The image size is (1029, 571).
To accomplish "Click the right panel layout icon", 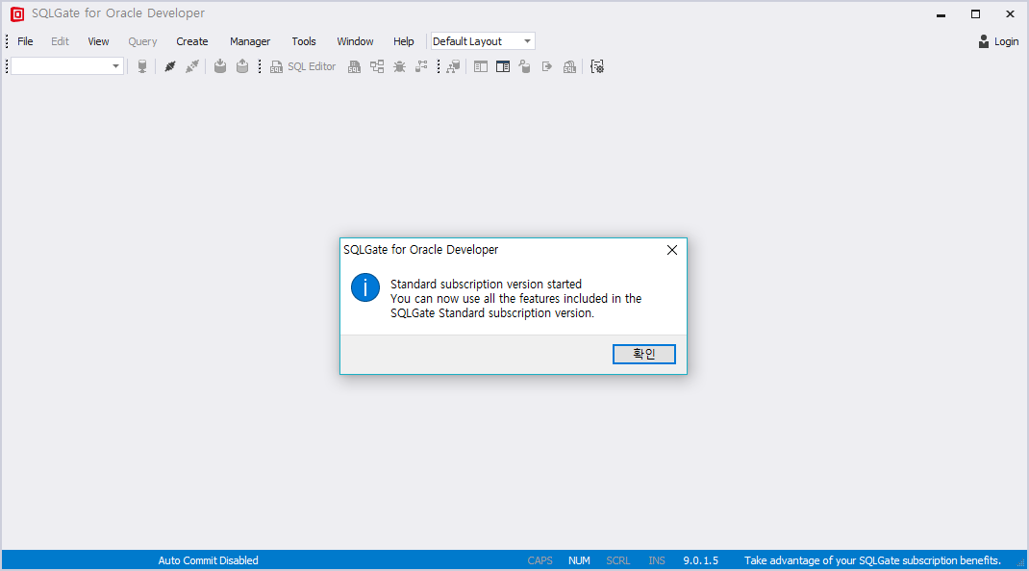I will [503, 66].
